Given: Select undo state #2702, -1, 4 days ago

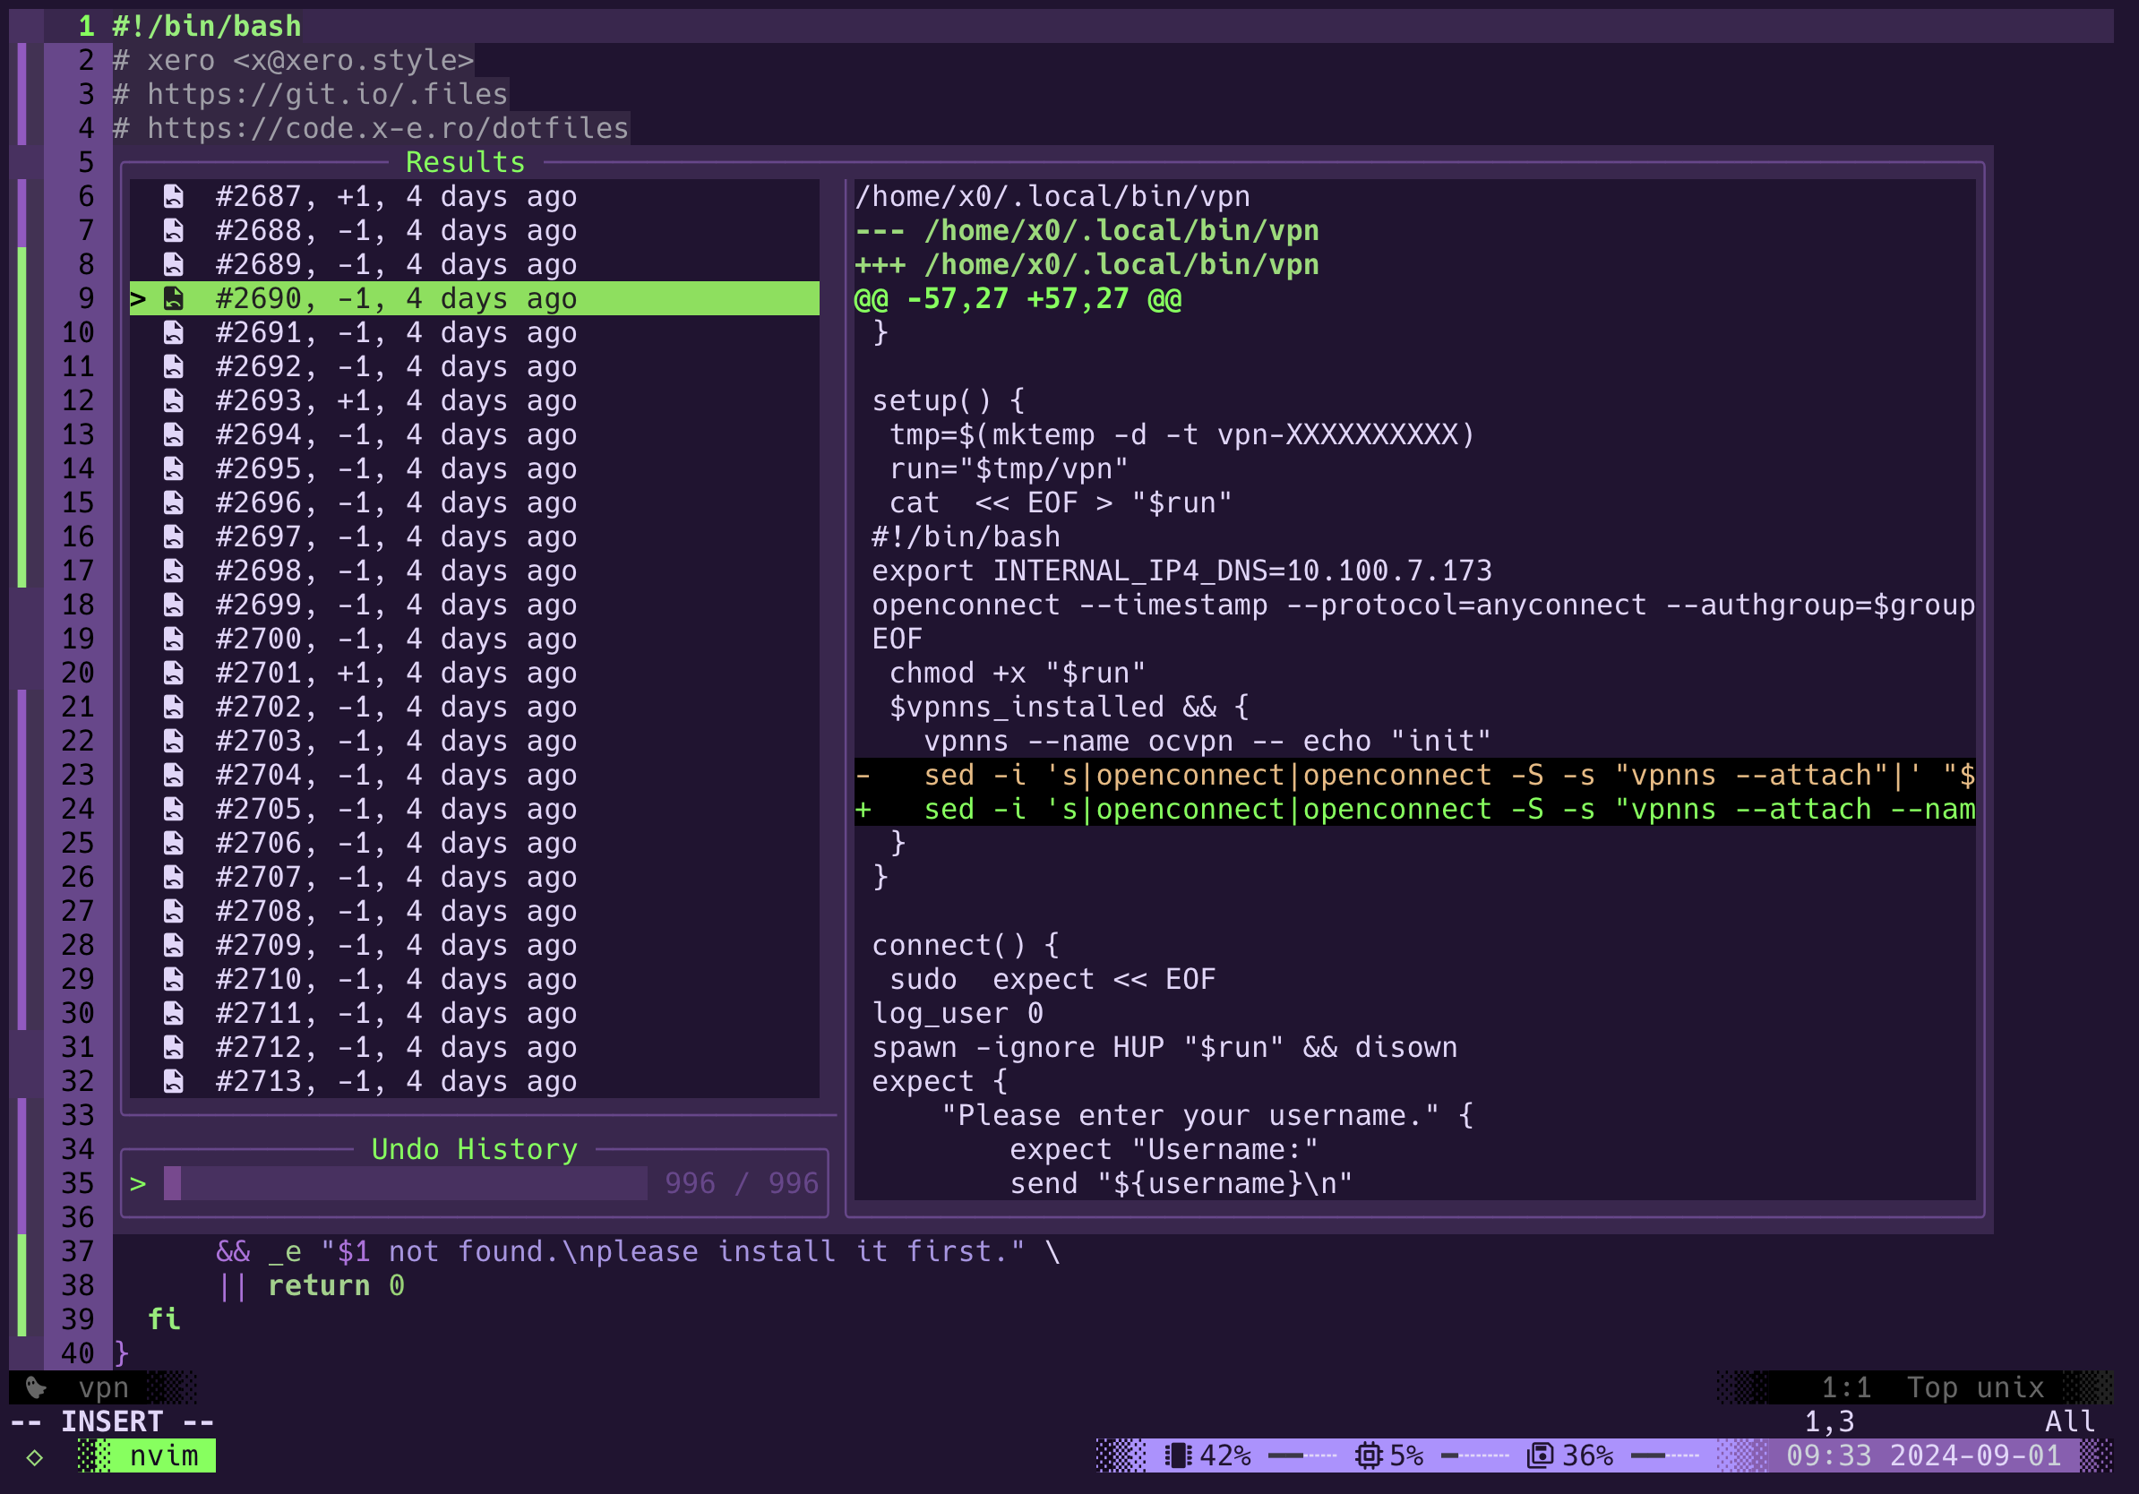Looking at the screenshot, I should 474,706.
